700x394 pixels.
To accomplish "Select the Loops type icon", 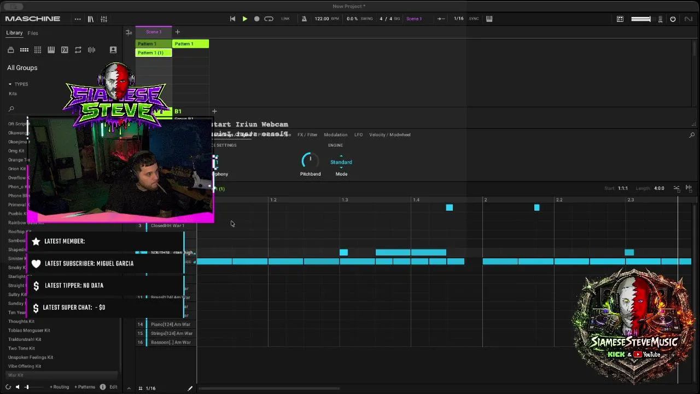I will pos(78,50).
